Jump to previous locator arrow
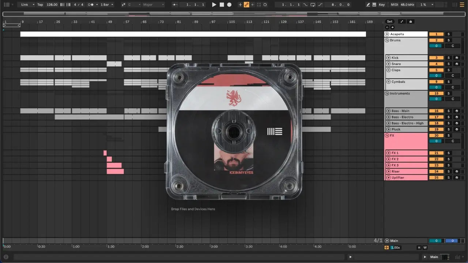468x263 pixels. 387,27
